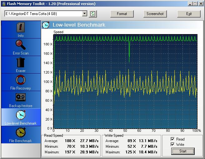Click the Screenshot button
The image size is (205, 159).
(155, 14)
